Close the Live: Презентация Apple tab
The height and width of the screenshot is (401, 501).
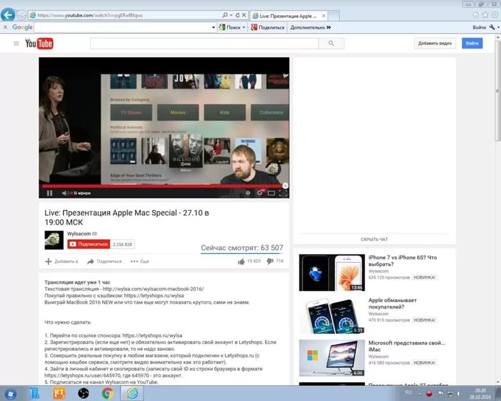click(324, 16)
